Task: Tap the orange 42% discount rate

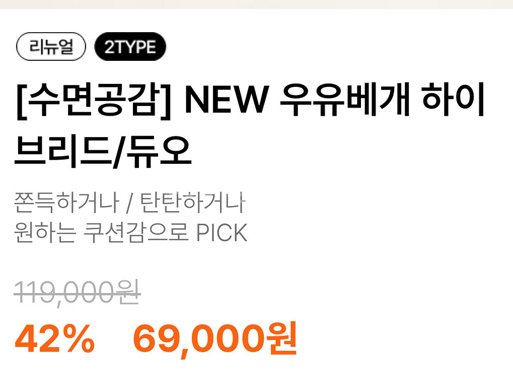Action: (x=55, y=339)
